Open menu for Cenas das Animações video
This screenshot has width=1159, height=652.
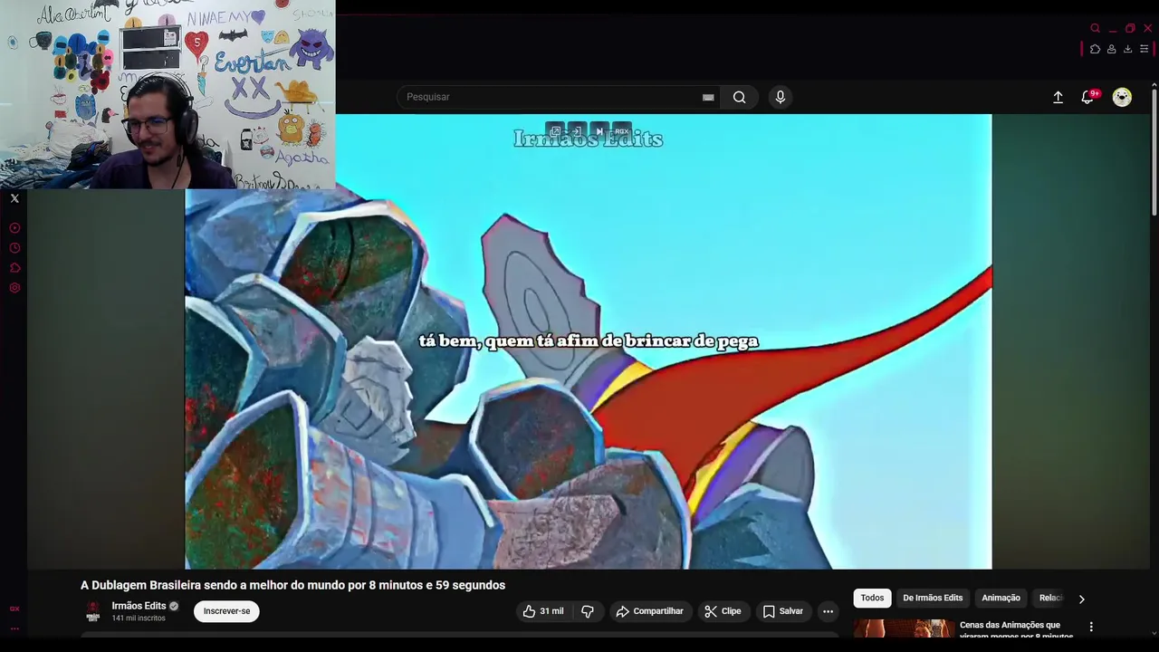tap(1091, 627)
